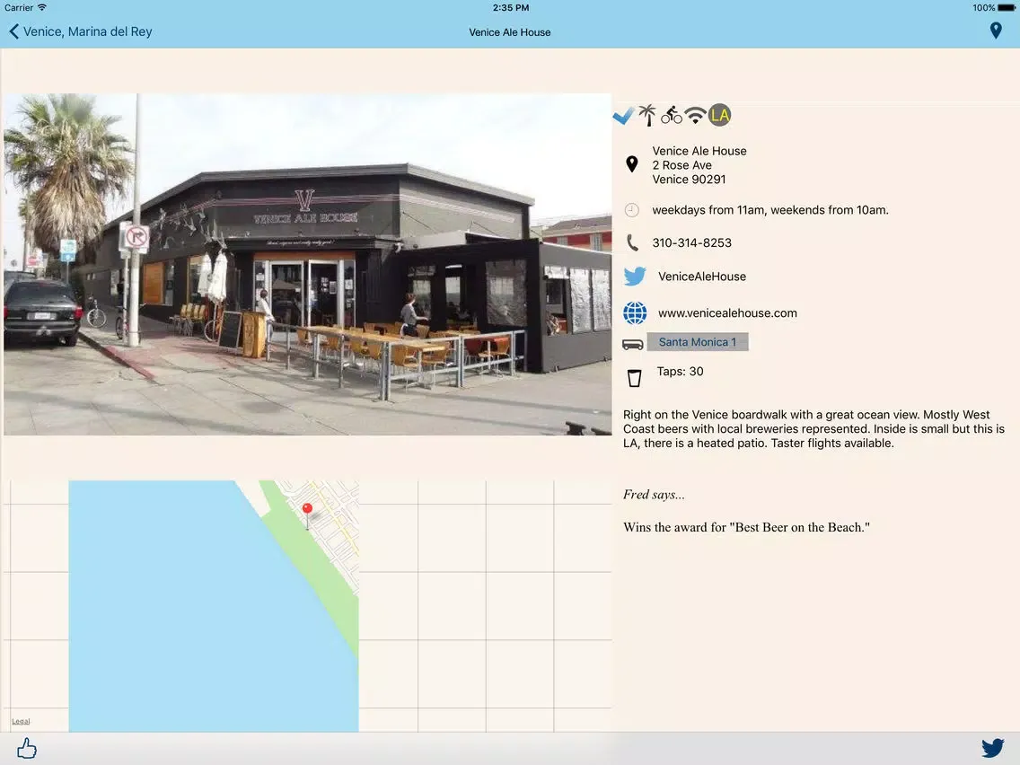1020x765 pixels.
Task: Tap the Wi-Fi amenity icon
Action: tap(695, 116)
